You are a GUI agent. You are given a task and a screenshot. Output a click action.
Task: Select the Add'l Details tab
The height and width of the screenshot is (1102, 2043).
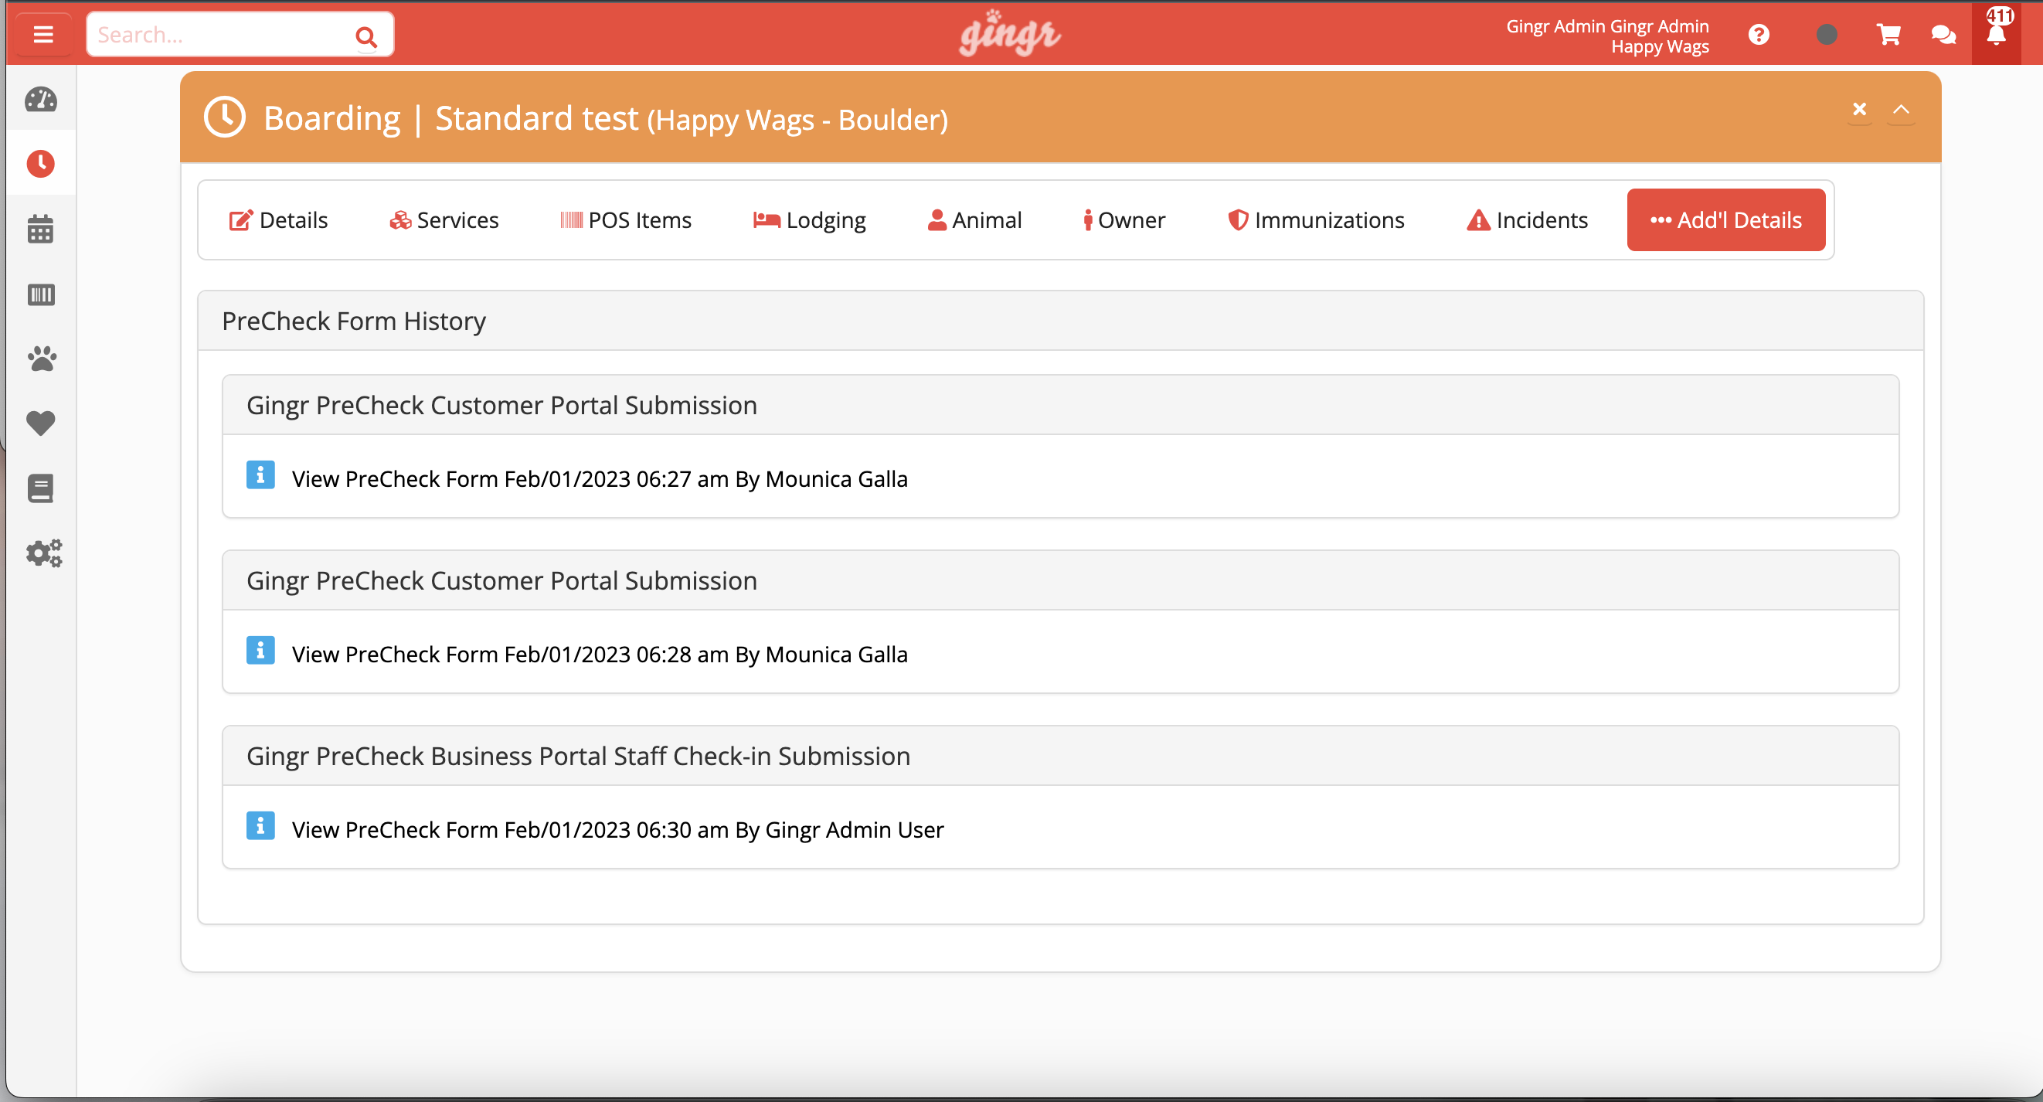pos(1726,219)
